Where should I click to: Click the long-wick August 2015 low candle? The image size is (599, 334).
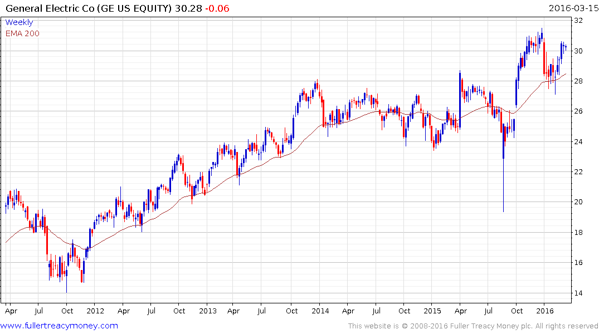[504, 168]
